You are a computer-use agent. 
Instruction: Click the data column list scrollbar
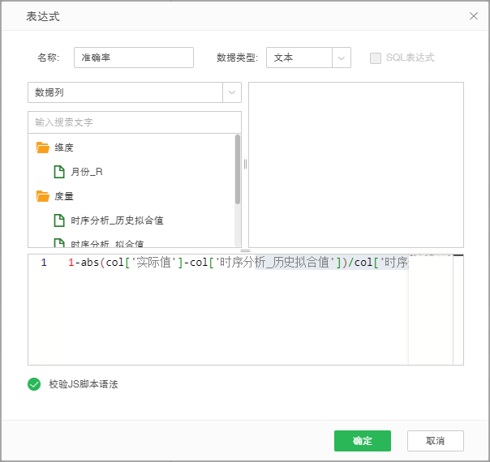click(238, 169)
